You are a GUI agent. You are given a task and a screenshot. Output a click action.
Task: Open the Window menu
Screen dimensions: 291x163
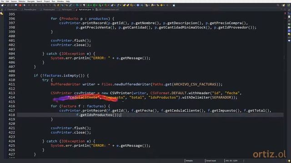tap(60, 1)
